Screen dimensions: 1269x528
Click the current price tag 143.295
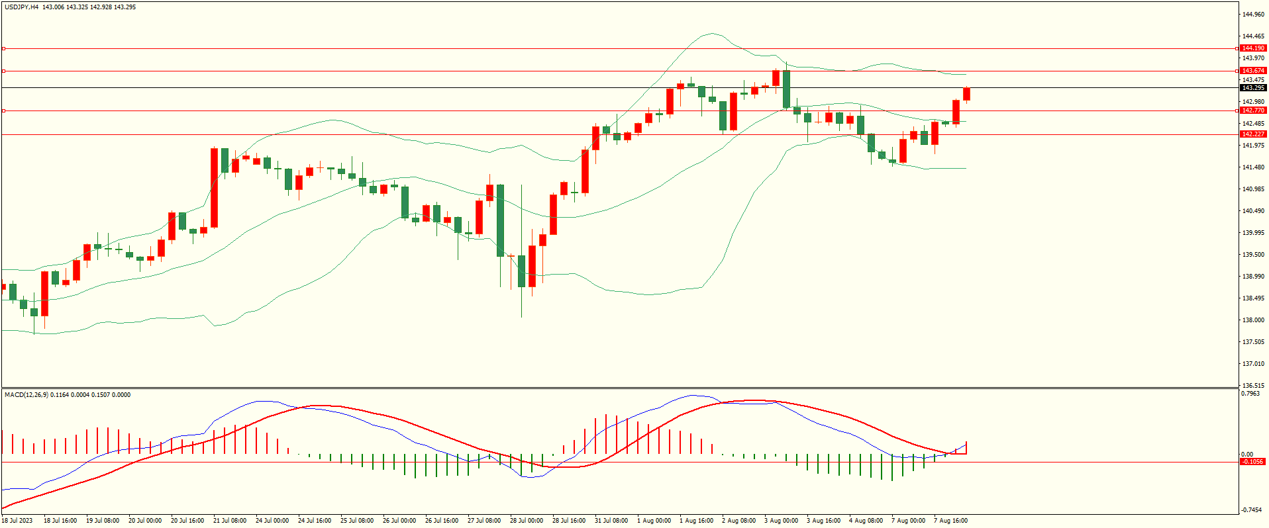coord(1253,88)
